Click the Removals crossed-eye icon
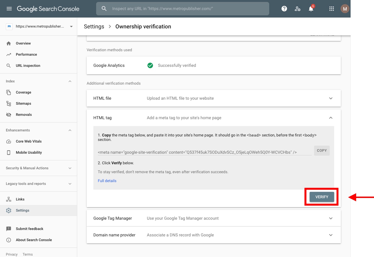The image size is (374, 257). (9, 115)
